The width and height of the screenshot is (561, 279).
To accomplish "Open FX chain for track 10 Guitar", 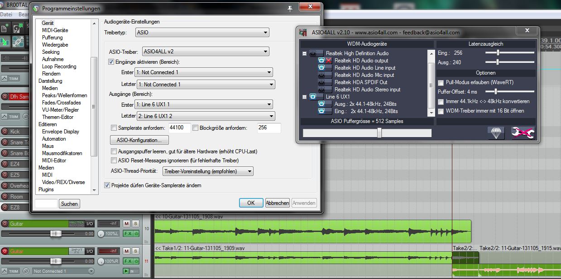I will [x=127, y=234].
